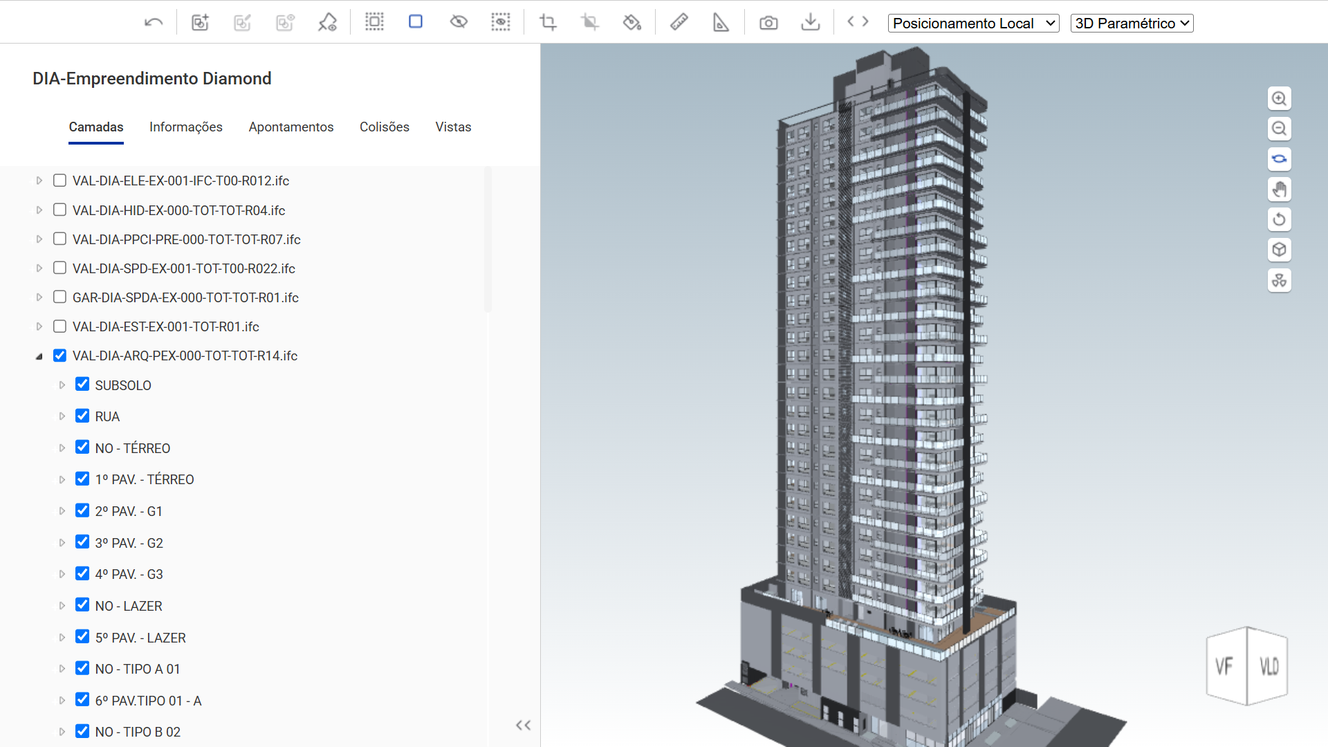
Task: Collapse side panel with double chevron
Action: coord(524,725)
